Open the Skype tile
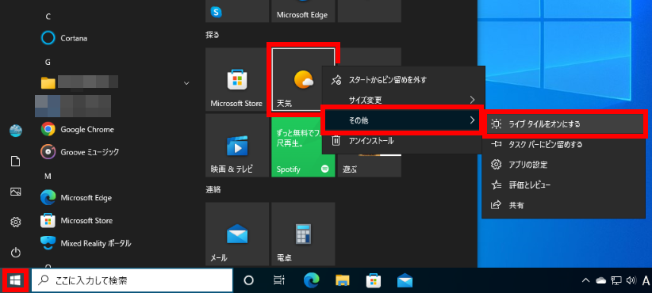 tap(237, 11)
